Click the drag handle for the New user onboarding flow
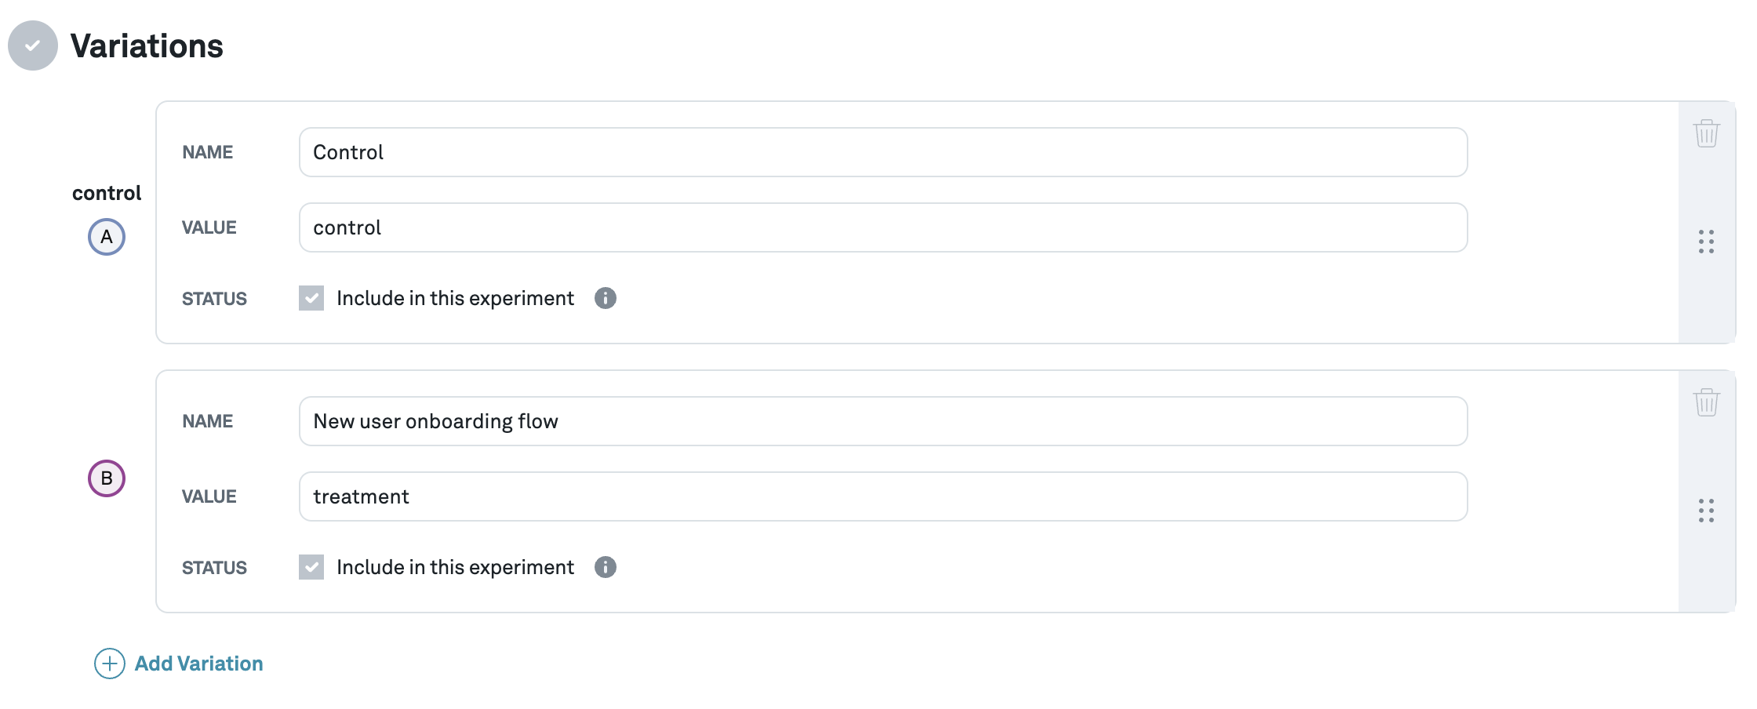Viewport: 1757px width, 709px height. click(1707, 511)
